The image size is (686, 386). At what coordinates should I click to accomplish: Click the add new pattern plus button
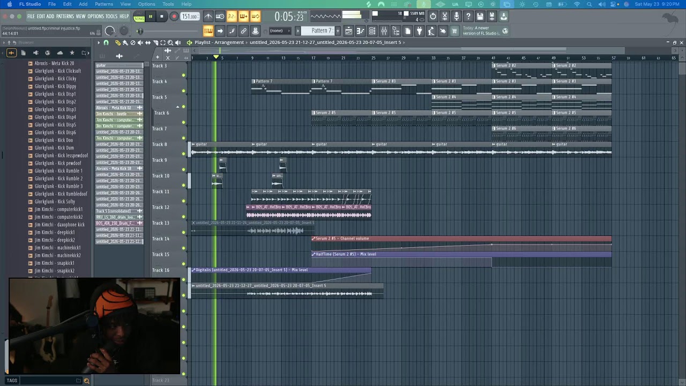338,31
